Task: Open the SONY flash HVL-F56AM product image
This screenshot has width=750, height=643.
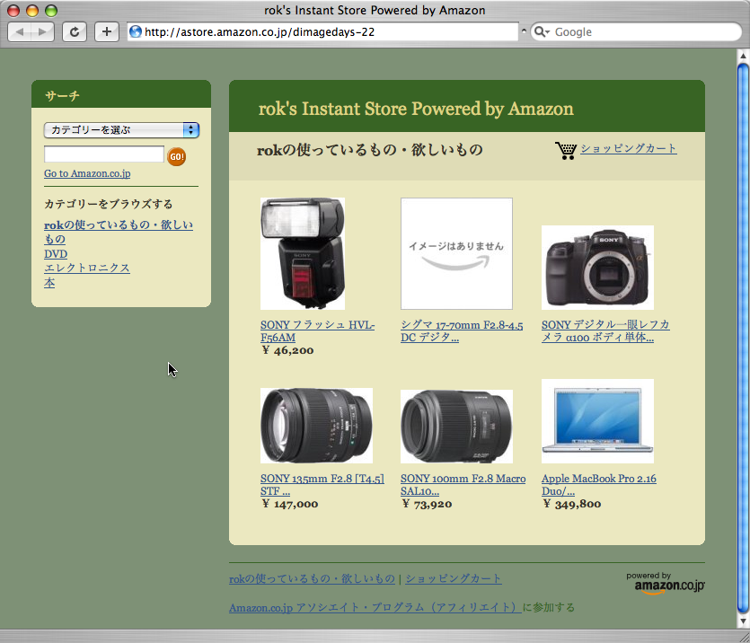Action: coord(303,253)
